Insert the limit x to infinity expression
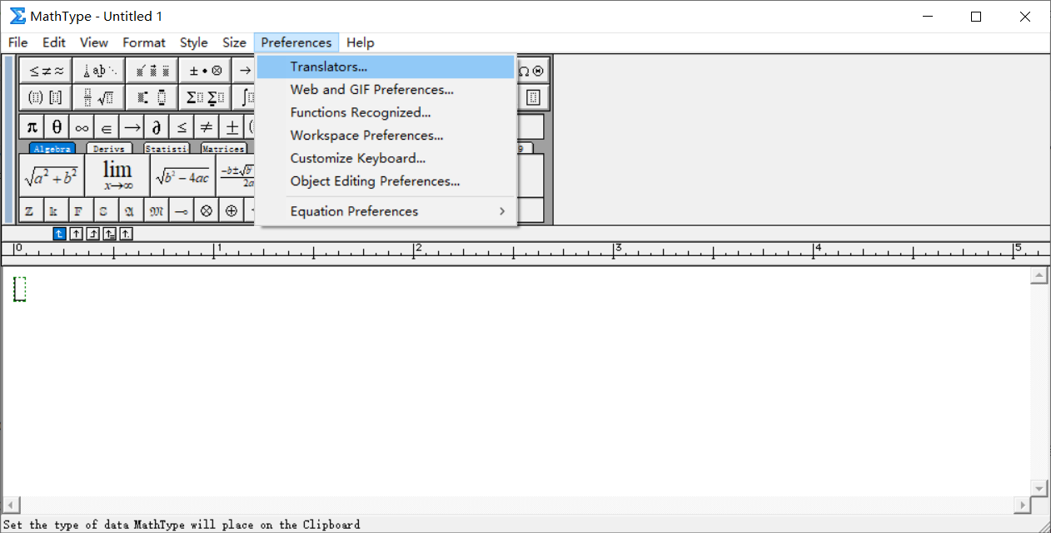 pos(117,175)
